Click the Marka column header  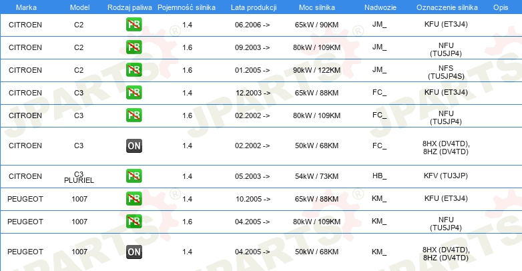(26, 7)
